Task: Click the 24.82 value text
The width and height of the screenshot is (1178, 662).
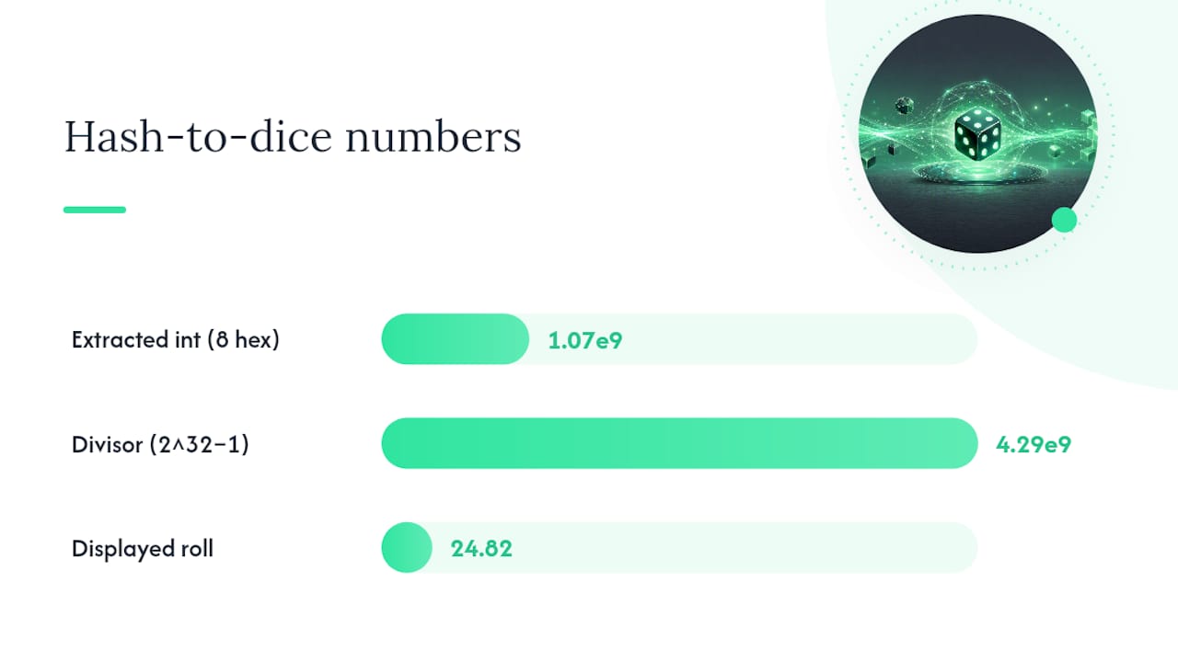Action: [x=481, y=549]
